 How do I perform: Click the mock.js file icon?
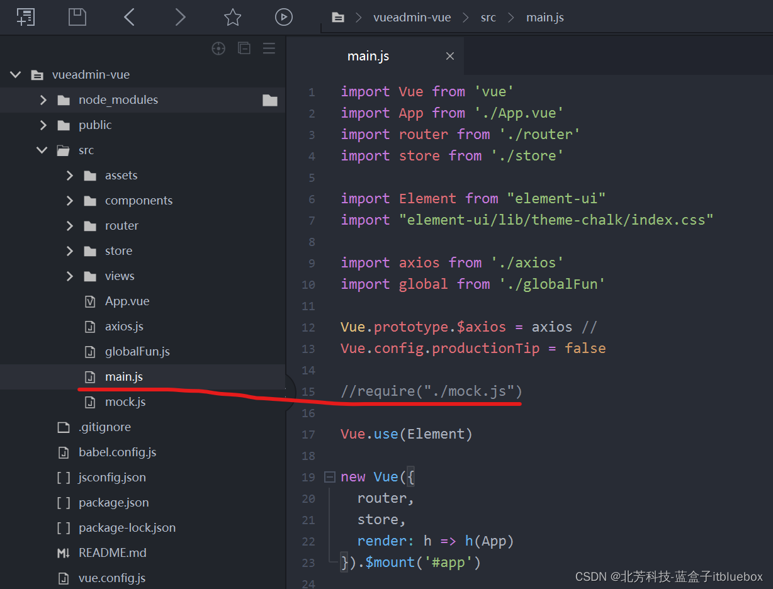pos(90,402)
